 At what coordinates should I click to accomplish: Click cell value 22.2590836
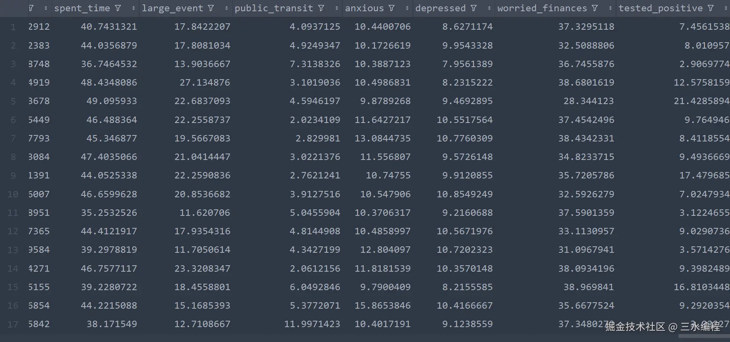(202, 175)
